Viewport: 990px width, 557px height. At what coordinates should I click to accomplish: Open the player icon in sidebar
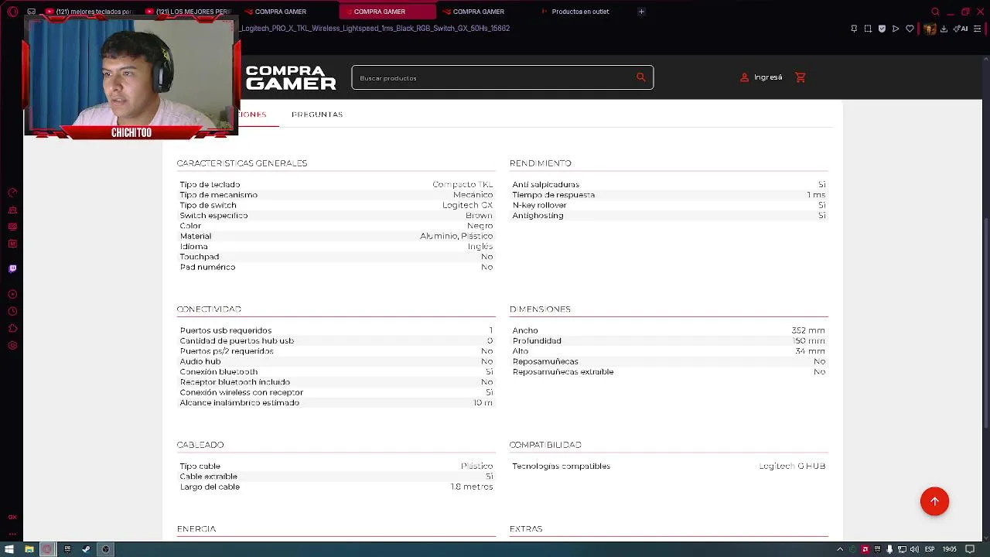(x=12, y=294)
